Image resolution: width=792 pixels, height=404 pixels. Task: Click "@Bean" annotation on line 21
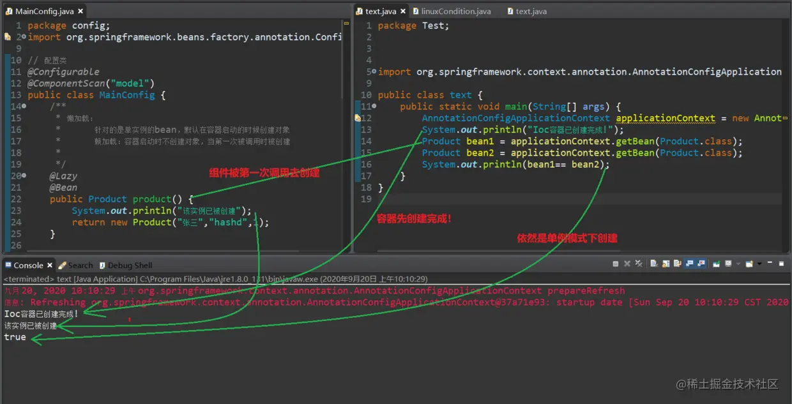(63, 186)
